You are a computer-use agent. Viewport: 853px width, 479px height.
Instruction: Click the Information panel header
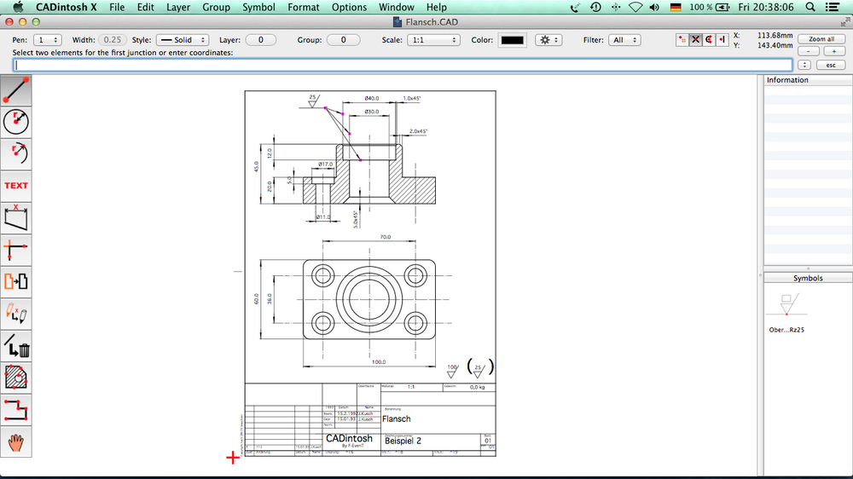coord(808,80)
